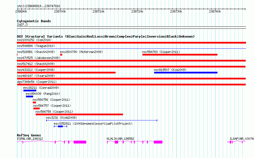Viewport: 254px width, 158px height.
Task: Click the nsv584756 (Cooper2011) small red bar
Action: pyautogui.click(x=34, y=102)
